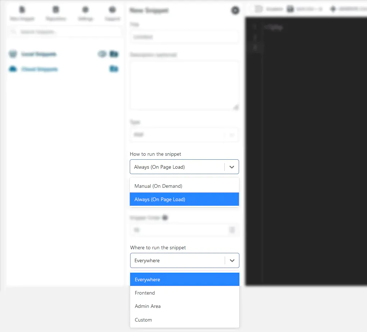This screenshot has width=367, height=332.
Task: Open the Repository icon in the sidebar
Action: coord(56,10)
